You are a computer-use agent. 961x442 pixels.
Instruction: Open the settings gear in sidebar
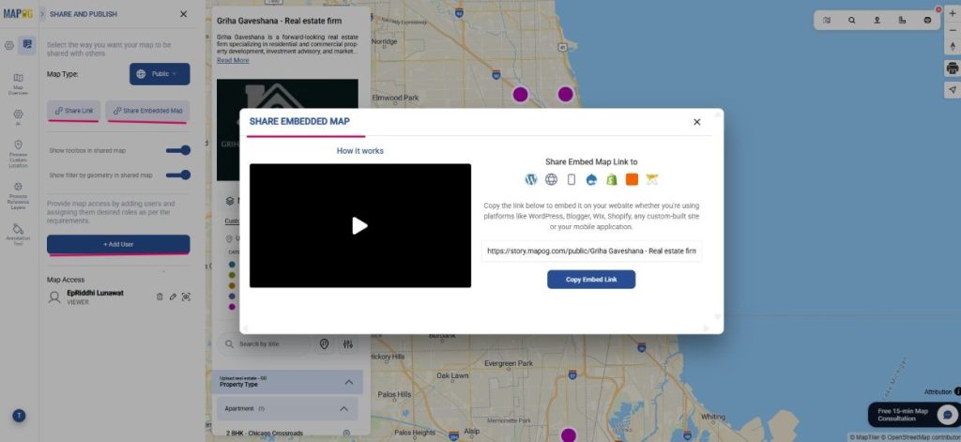point(9,45)
